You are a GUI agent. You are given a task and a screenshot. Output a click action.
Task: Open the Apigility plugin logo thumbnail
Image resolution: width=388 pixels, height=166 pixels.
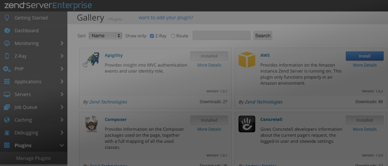[x=91, y=60]
